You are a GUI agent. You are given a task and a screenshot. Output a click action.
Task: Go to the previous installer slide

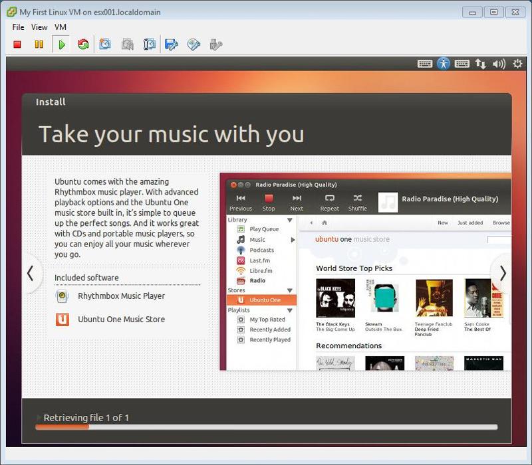30,273
